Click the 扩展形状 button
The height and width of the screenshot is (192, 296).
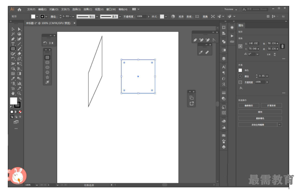click(271, 105)
